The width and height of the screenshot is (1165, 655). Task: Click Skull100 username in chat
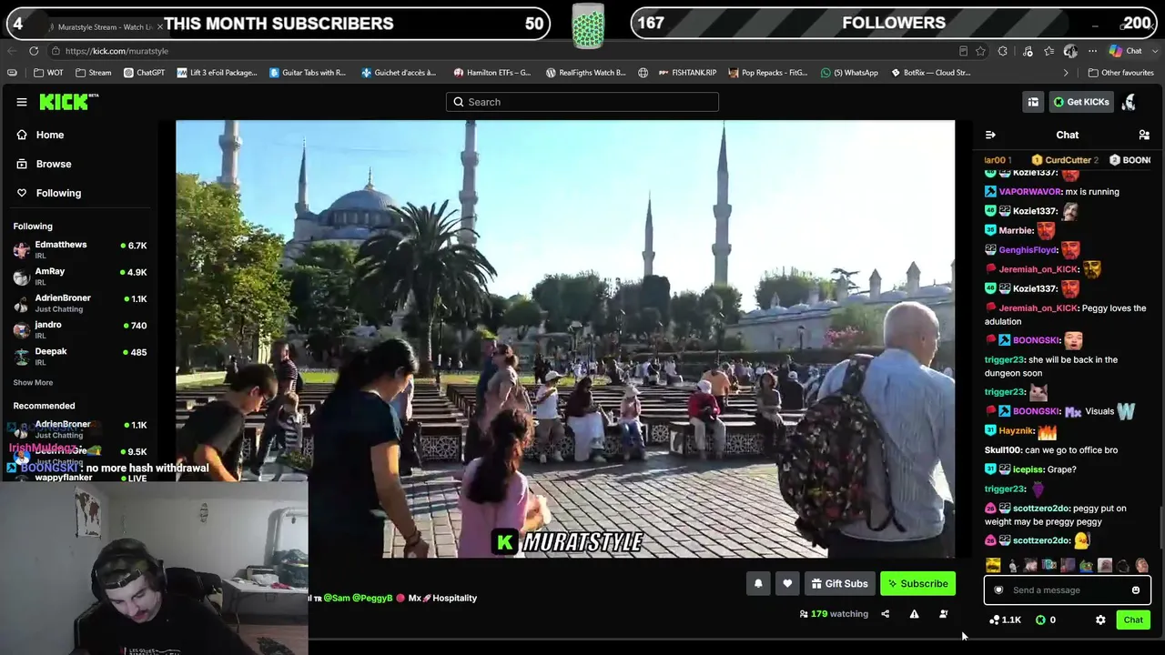1003,450
